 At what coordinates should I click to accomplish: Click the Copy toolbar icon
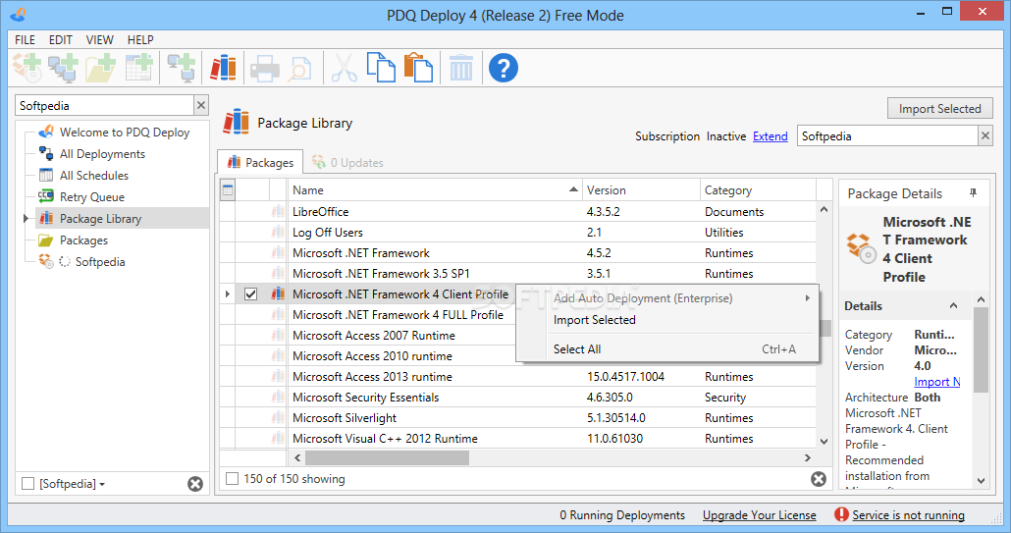click(381, 67)
